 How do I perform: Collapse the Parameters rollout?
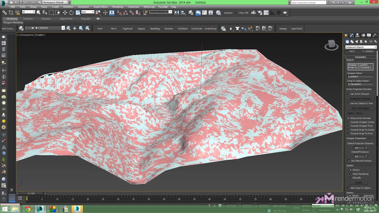[x=361, y=57]
